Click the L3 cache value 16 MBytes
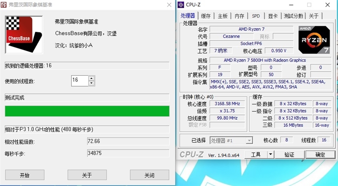 [x=293, y=125]
